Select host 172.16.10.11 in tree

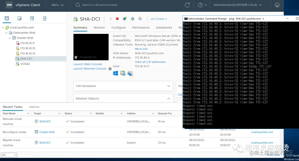pyautogui.click(x=27, y=43)
